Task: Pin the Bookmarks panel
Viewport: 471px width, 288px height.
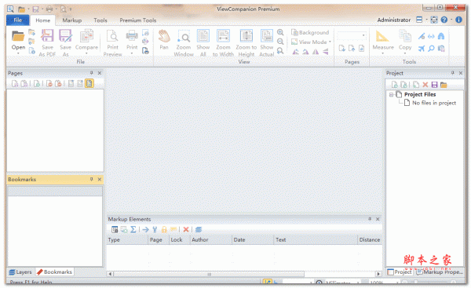Action: [x=91, y=179]
